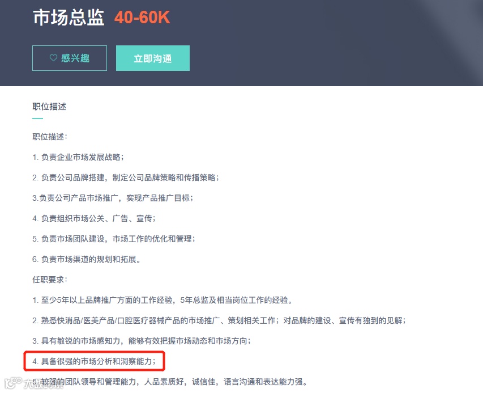The height and width of the screenshot is (393, 483).
Task: Click the 立即沟通 button
Action: pos(152,57)
